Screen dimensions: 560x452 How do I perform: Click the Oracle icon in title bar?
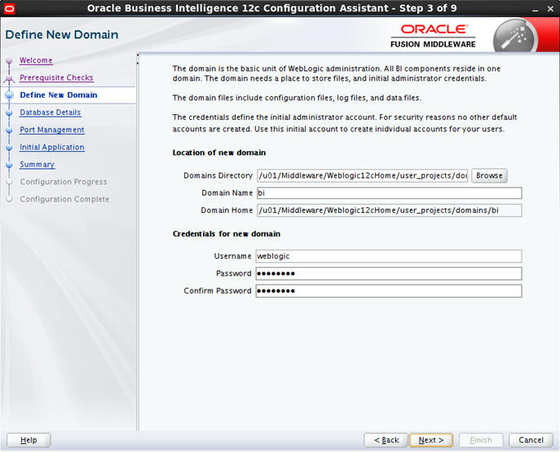[x=9, y=8]
